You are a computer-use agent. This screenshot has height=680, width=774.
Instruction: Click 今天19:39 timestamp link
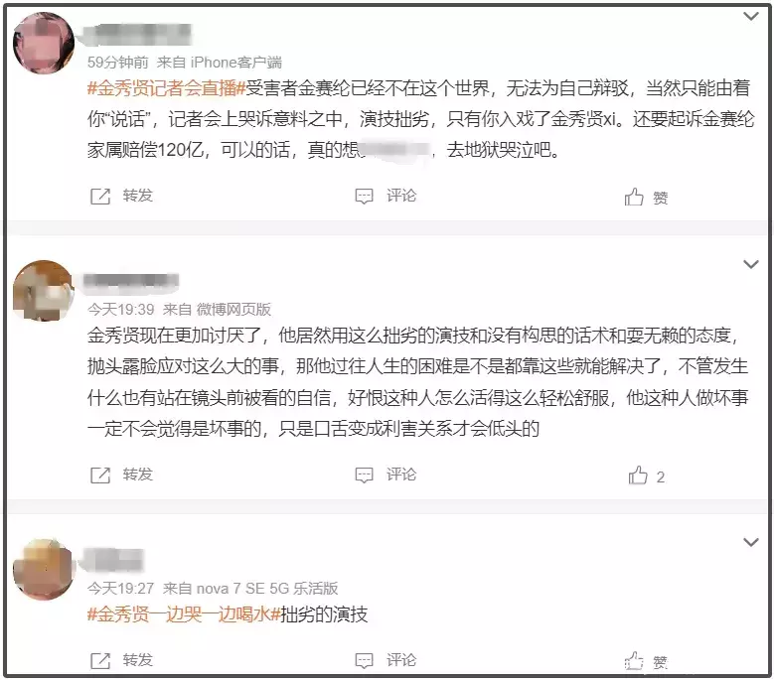coord(120,310)
